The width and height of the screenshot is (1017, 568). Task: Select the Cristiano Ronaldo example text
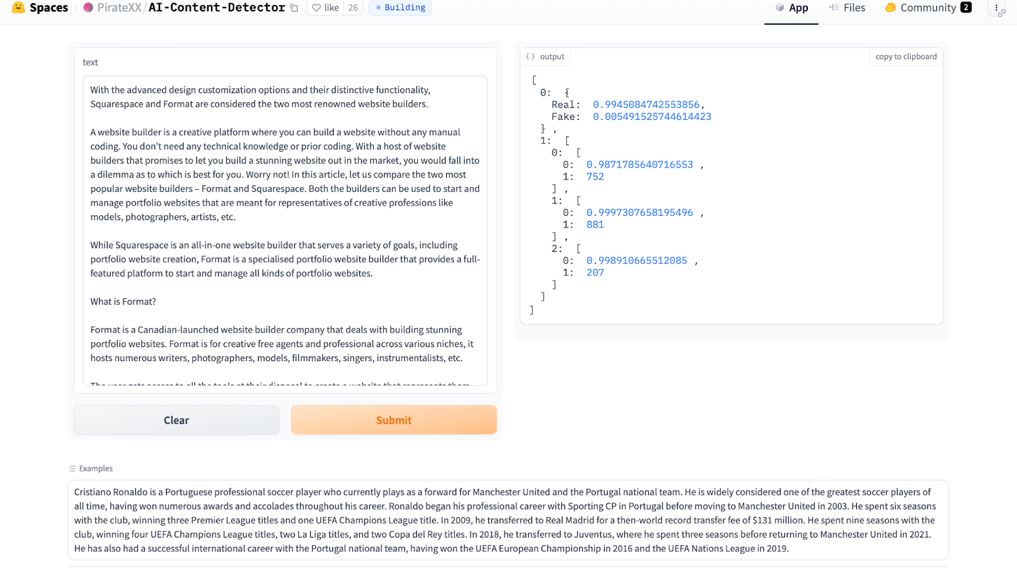point(508,520)
